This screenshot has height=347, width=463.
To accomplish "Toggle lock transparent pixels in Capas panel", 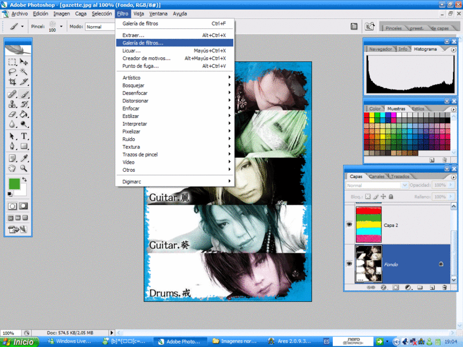I will (x=368, y=197).
